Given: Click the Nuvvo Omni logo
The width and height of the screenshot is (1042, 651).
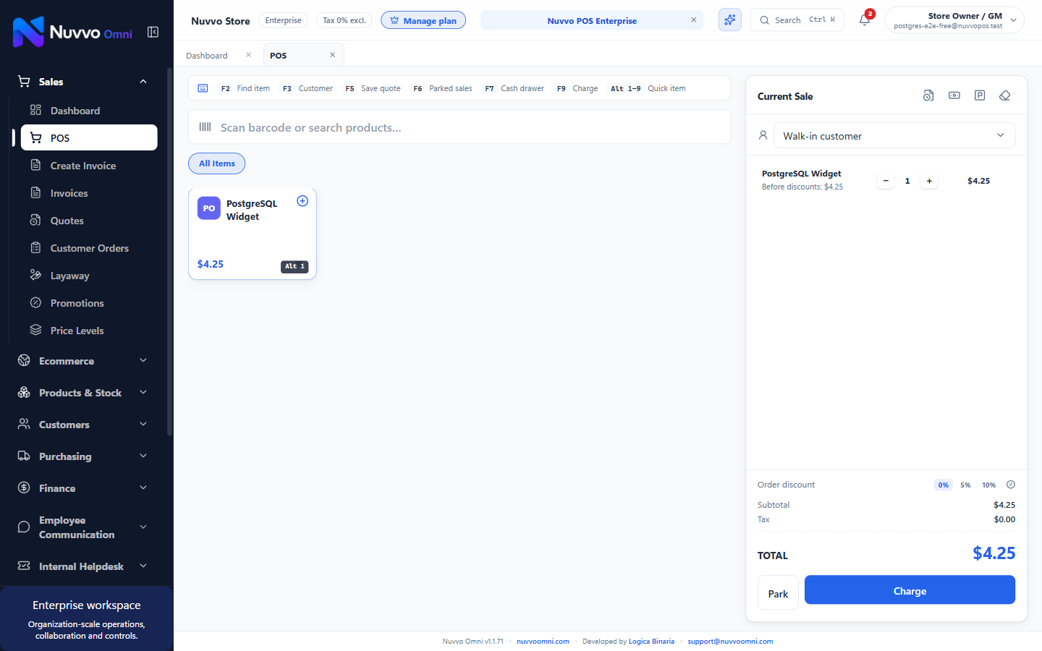Looking at the screenshot, I should click(x=72, y=32).
